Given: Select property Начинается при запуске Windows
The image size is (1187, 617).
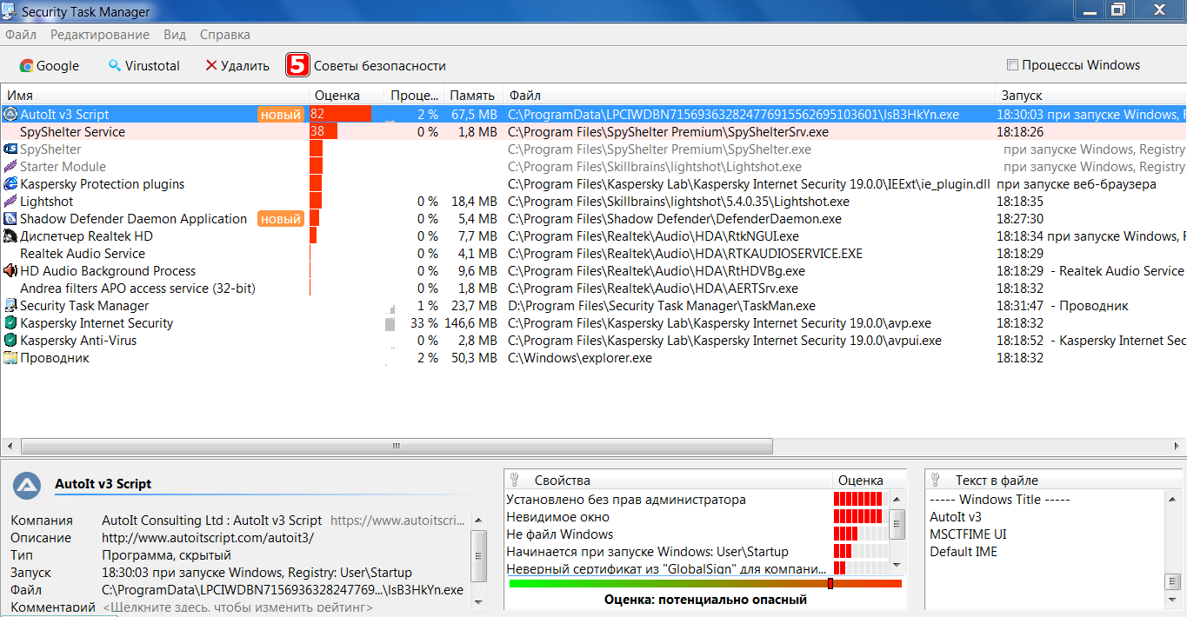Looking at the screenshot, I should 647,552.
